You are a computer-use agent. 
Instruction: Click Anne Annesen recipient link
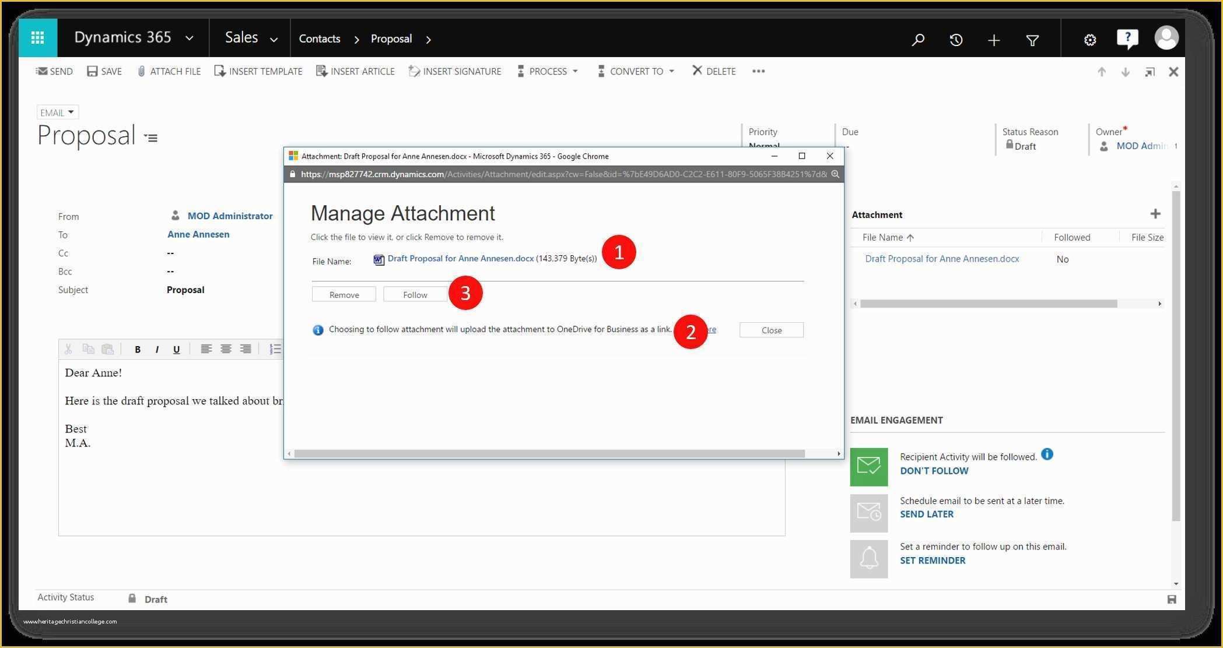198,234
